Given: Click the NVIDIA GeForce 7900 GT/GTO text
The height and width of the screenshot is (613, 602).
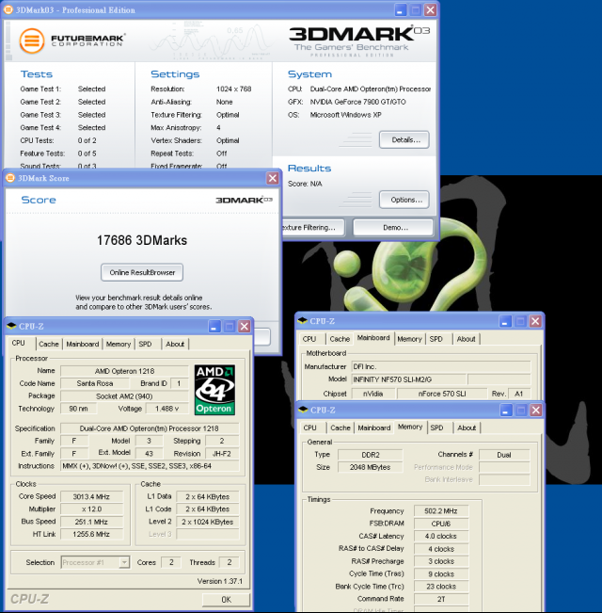Looking at the screenshot, I should click(358, 102).
